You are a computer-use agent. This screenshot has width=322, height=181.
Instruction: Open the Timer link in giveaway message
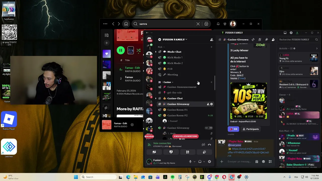[x=242, y=78]
